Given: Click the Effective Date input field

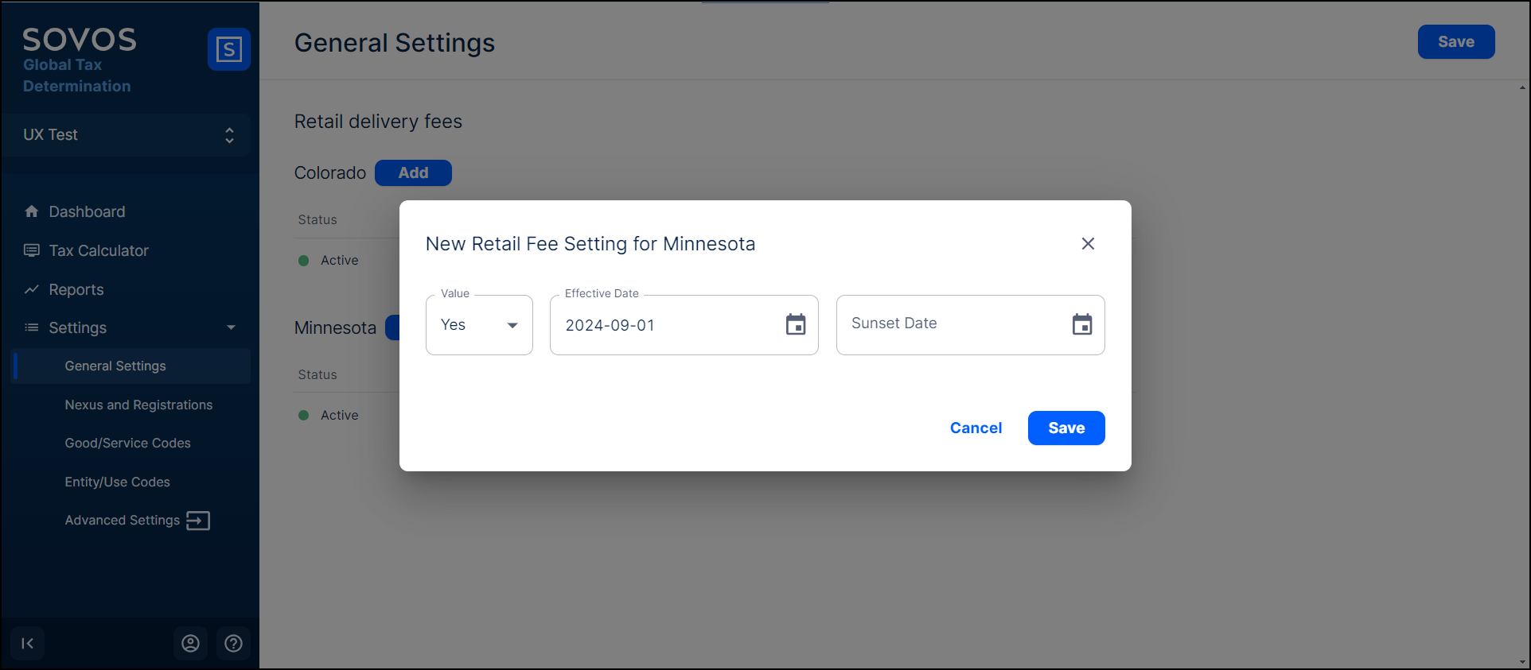Looking at the screenshot, I should pyautogui.click(x=664, y=325).
